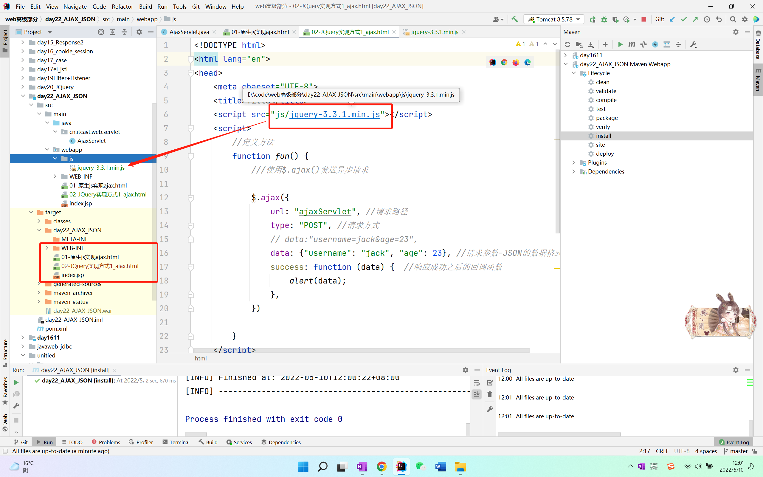Run the Maven build with the green play icon

pyautogui.click(x=620, y=44)
